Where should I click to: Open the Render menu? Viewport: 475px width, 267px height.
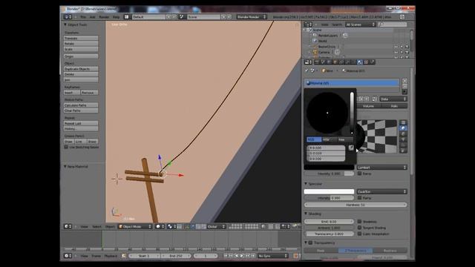pyautogui.click(x=104, y=17)
